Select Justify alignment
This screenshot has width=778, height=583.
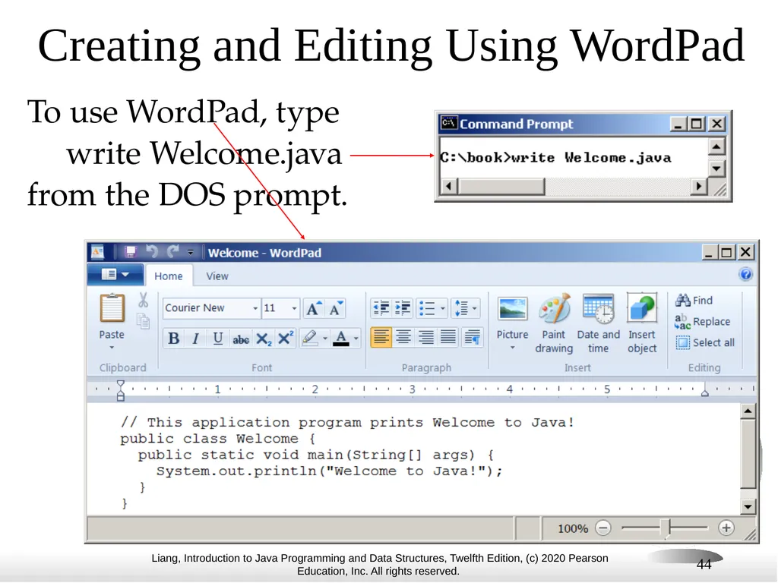[x=448, y=338]
